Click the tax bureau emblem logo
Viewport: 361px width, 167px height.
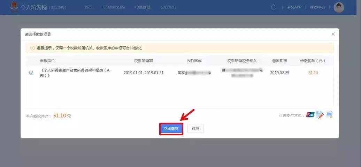coord(15,7)
